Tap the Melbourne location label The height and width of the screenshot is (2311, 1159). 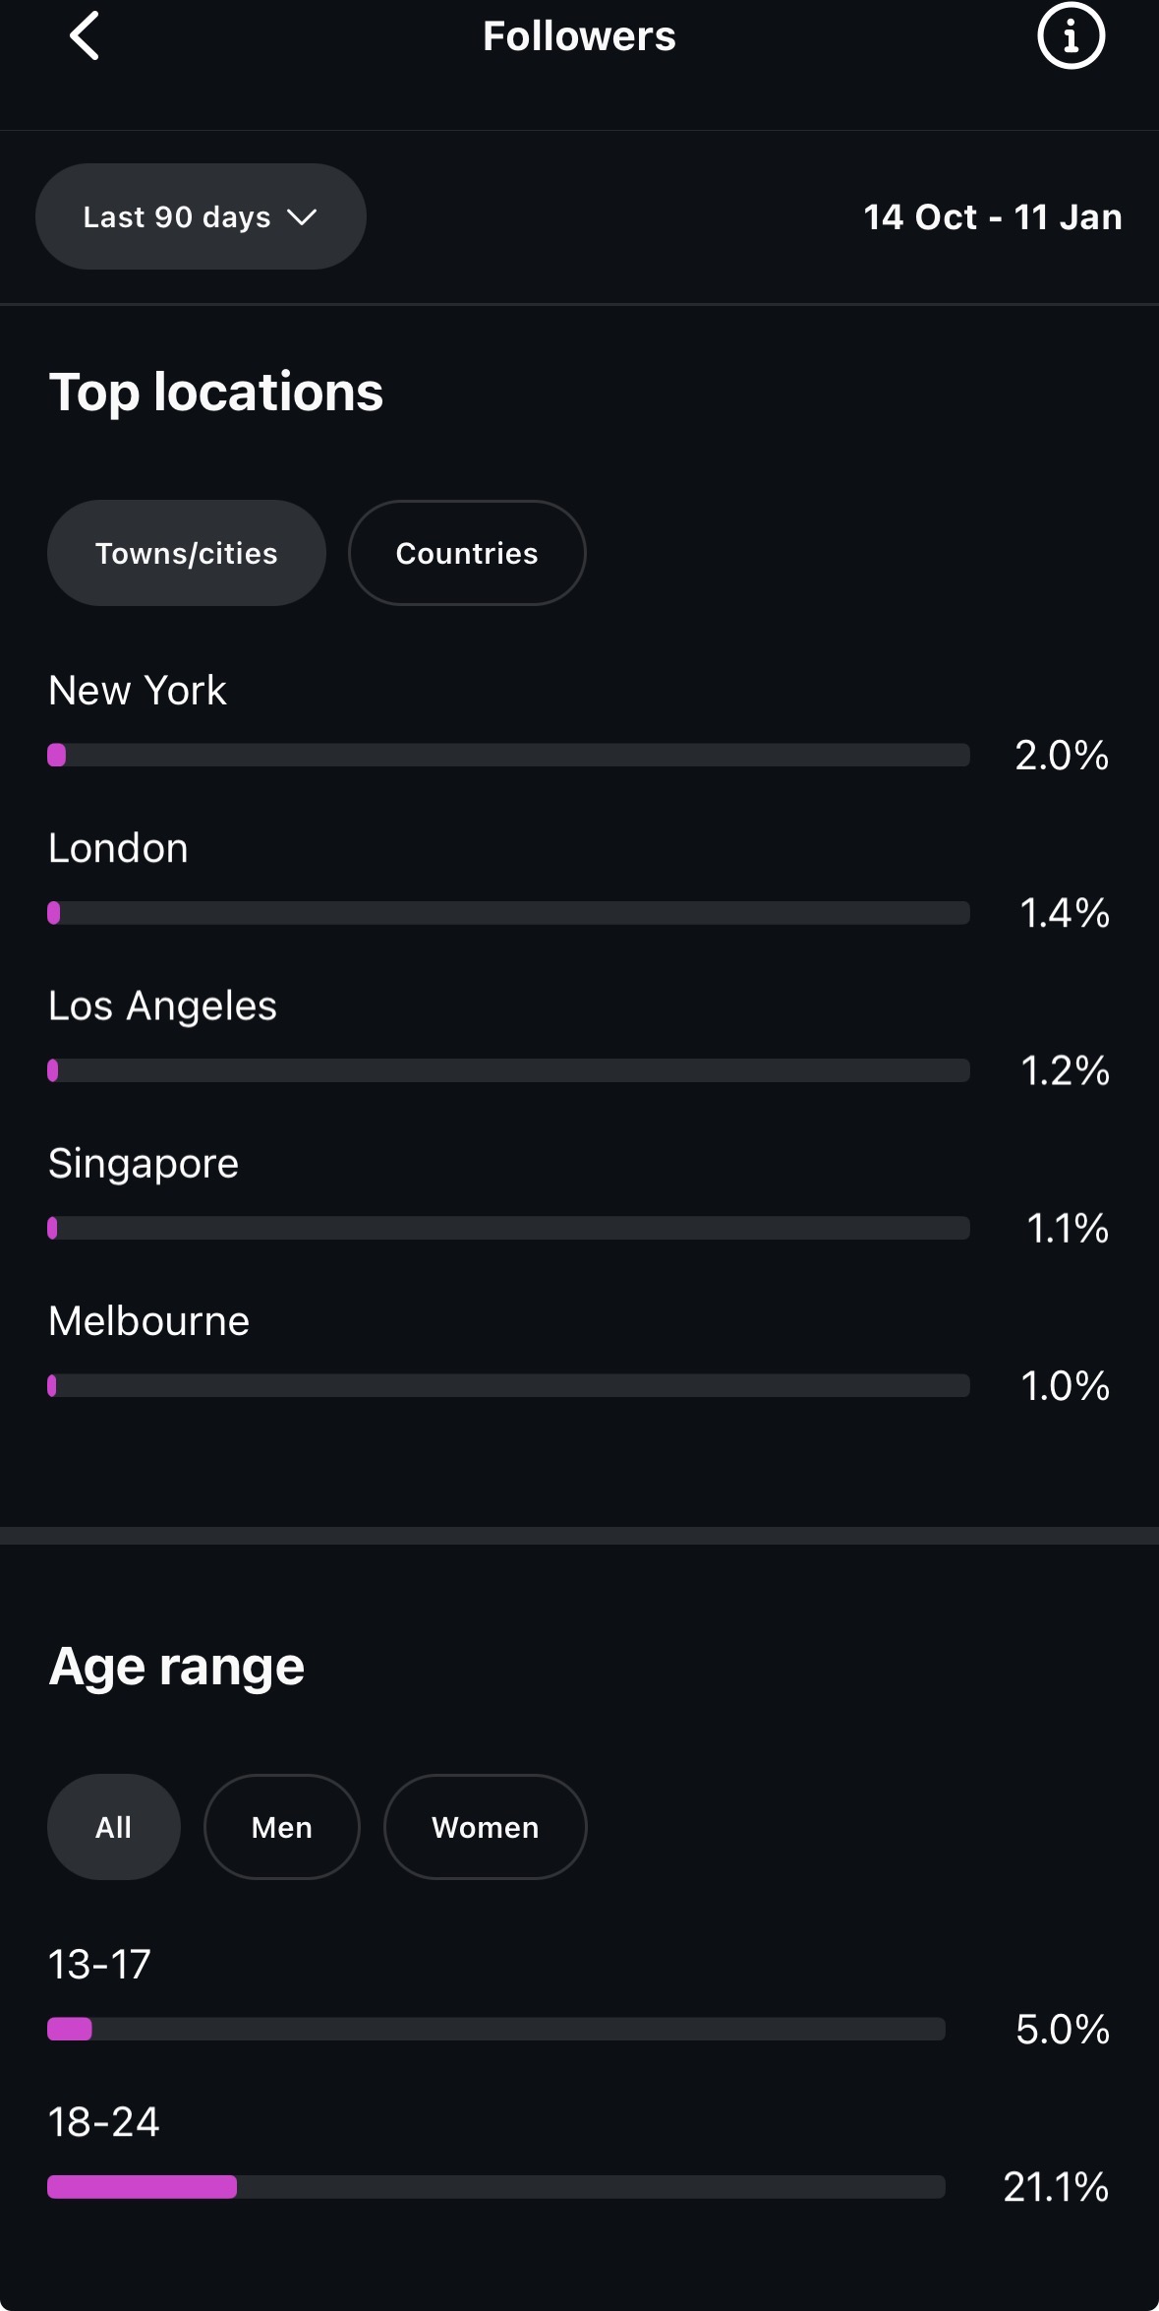(149, 1321)
